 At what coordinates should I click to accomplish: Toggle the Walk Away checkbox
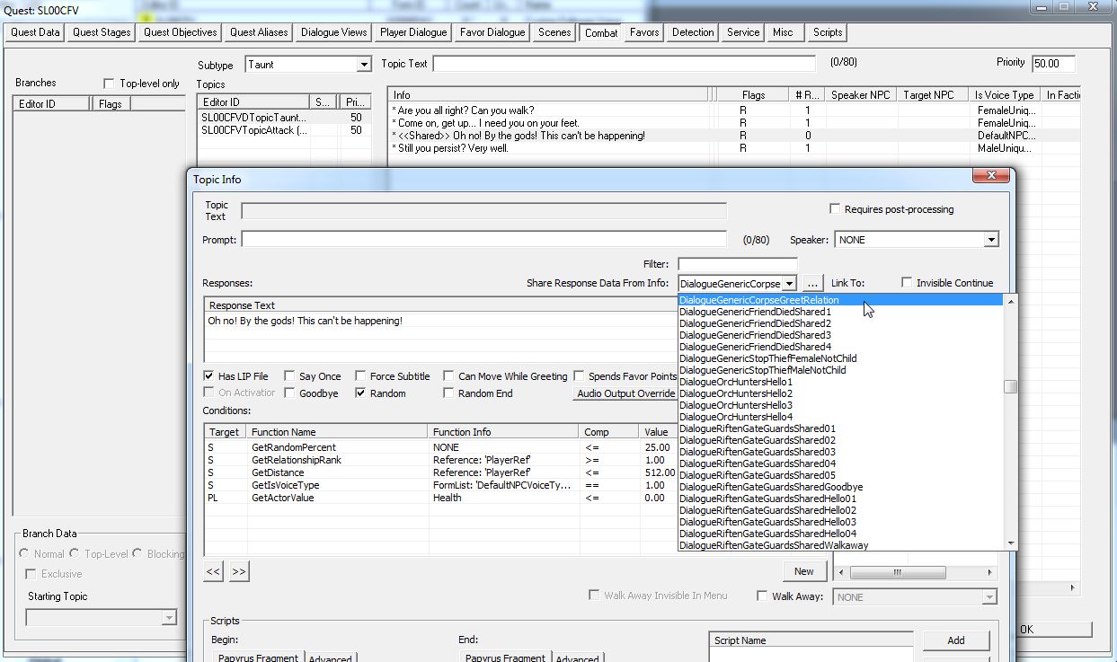click(x=763, y=596)
